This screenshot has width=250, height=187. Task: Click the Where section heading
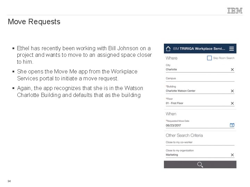(x=172, y=58)
